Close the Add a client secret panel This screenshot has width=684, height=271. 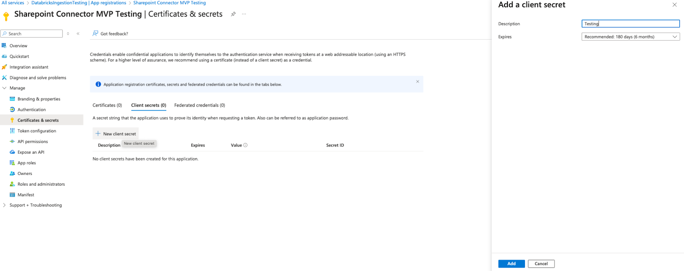[675, 5]
